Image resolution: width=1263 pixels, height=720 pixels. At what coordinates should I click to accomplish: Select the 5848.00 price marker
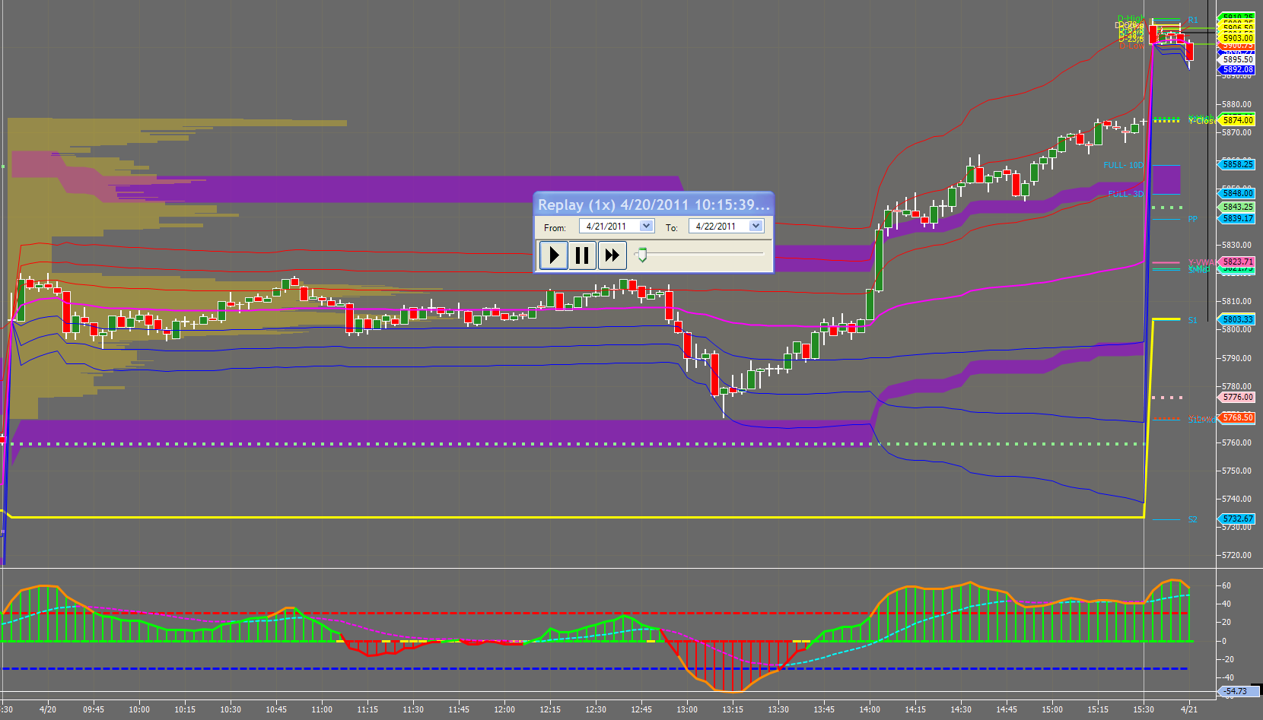tap(1238, 193)
